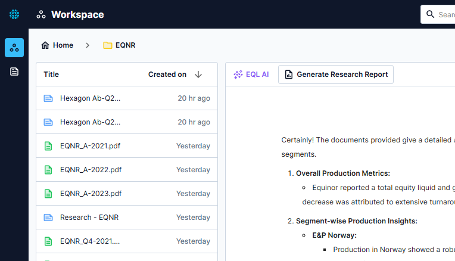Click the Research - EQNR document icon
This screenshot has width=455, height=261.
(x=48, y=217)
